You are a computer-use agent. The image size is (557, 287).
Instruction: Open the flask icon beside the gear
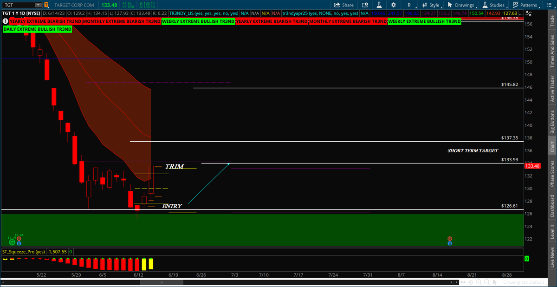[379, 5]
